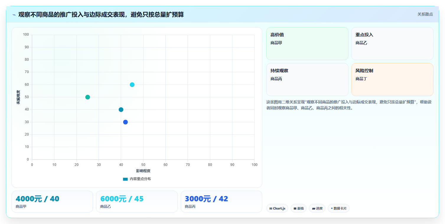Click the y-axis tick label 100
Screen dimensions: 445x224
pyautogui.click(x=26, y=35)
